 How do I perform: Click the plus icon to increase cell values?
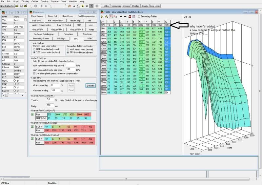(121, 16)
